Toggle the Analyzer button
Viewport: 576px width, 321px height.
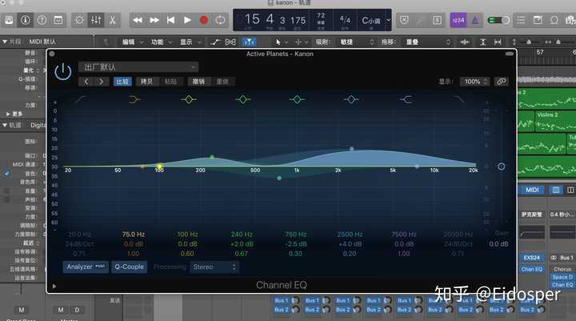(x=86, y=267)
